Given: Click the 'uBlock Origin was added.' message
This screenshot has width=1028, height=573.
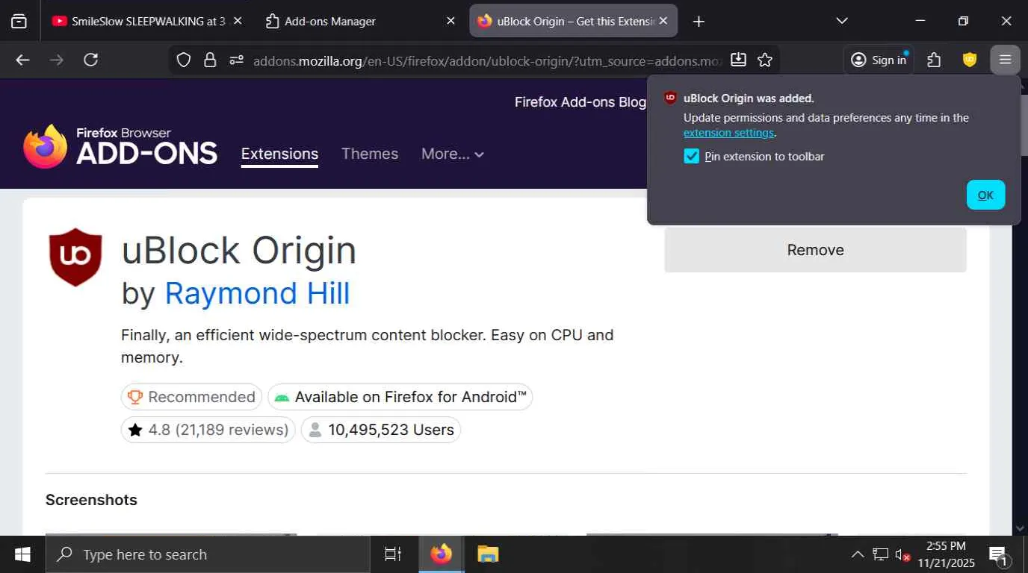Looking at the screenshot, I should pos(749,98).
